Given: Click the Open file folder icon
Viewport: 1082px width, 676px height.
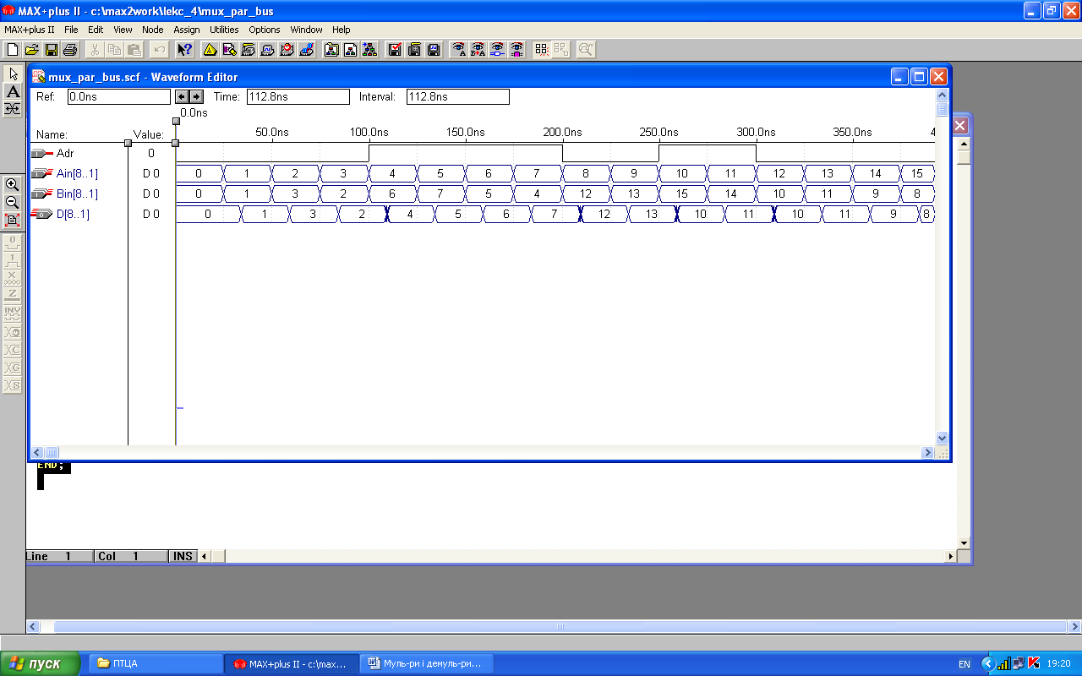Looking at the screenshot, I should coord(32,50).
